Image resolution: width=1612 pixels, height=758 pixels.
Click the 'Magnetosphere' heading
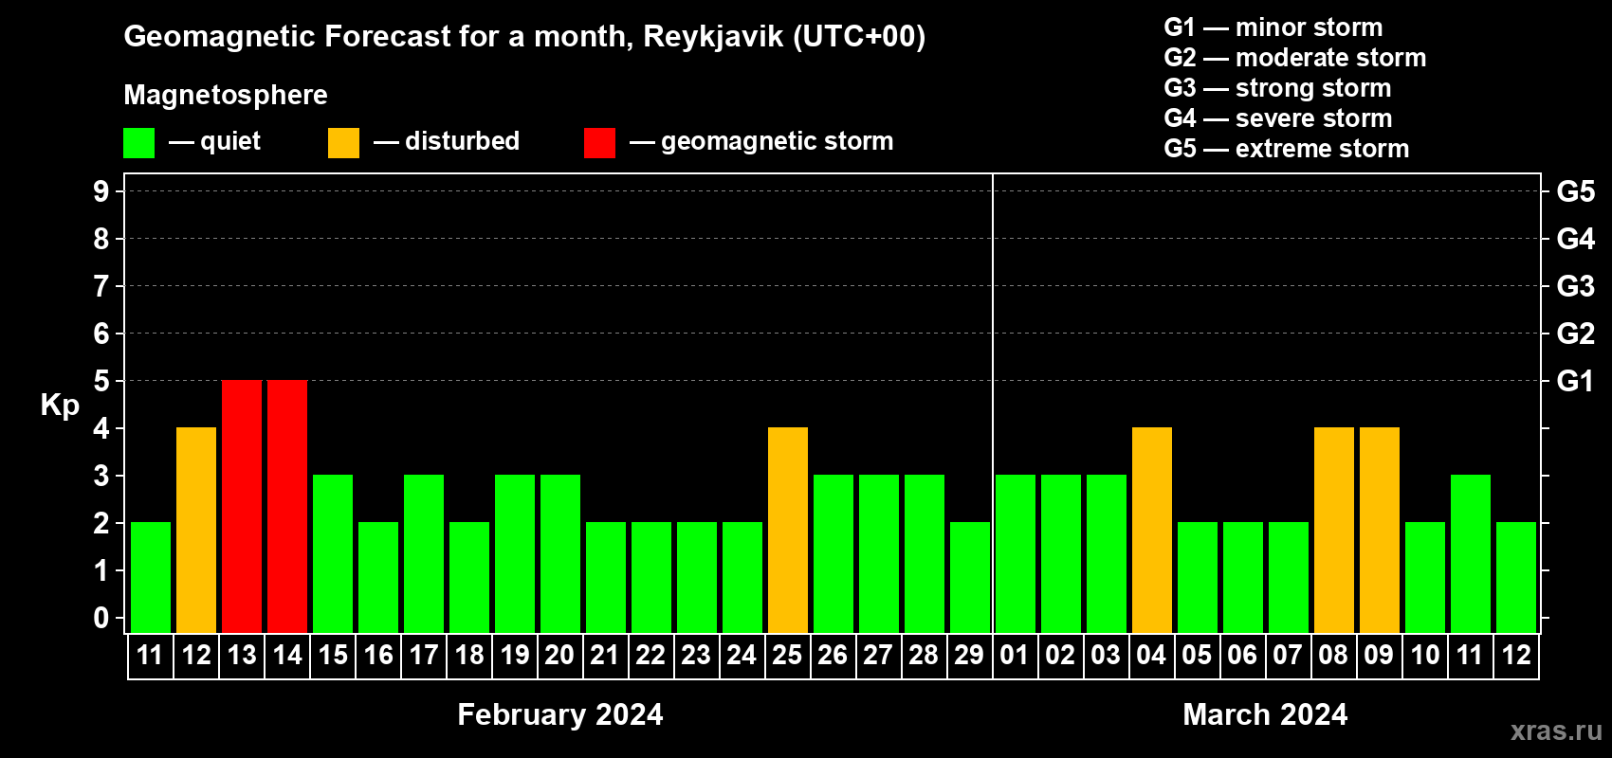(x=226, y=95)
